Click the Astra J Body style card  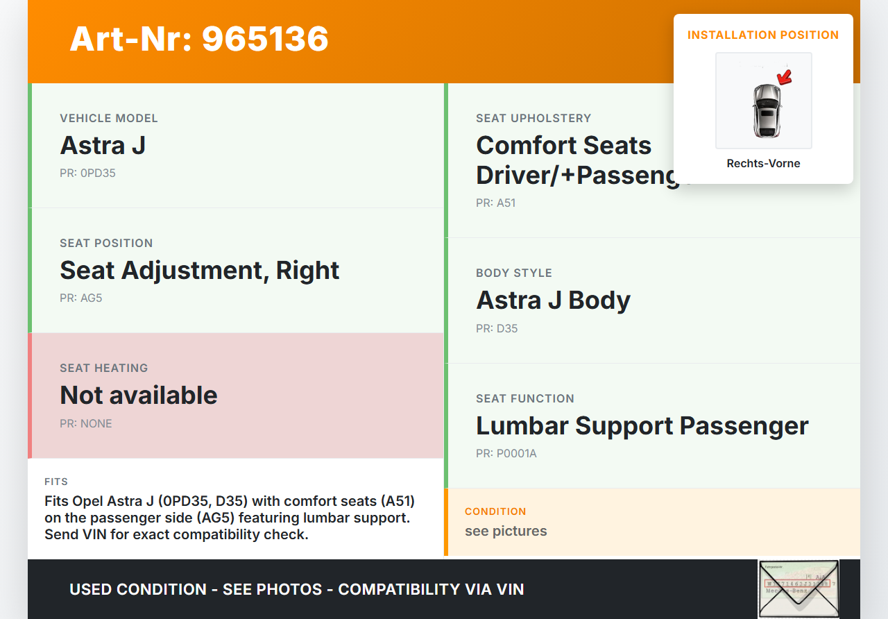click(x=652, y=300)
